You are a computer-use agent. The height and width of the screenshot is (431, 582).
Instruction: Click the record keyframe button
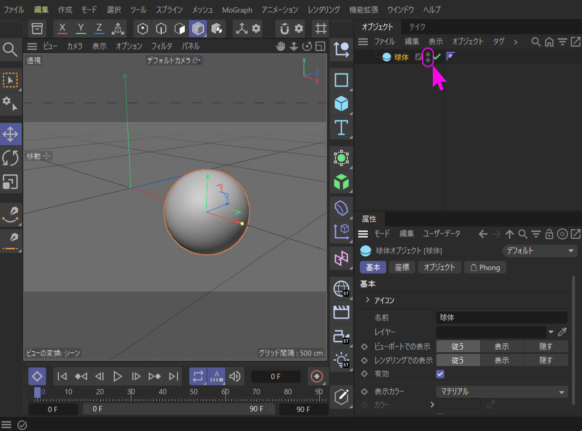pos(317,376)
